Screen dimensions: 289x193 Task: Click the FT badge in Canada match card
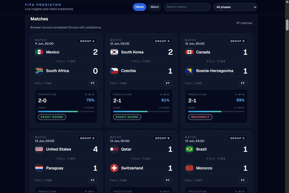(x=243, y=83)
